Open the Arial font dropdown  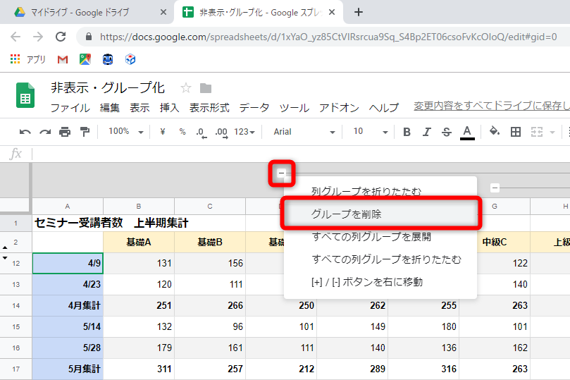(x=304, y=132)
